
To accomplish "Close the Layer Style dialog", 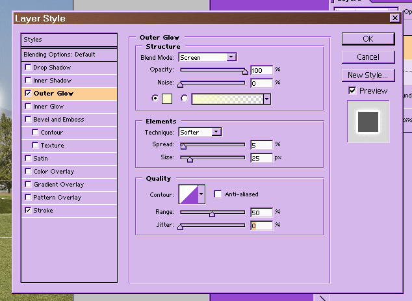I will pos(394,18).
